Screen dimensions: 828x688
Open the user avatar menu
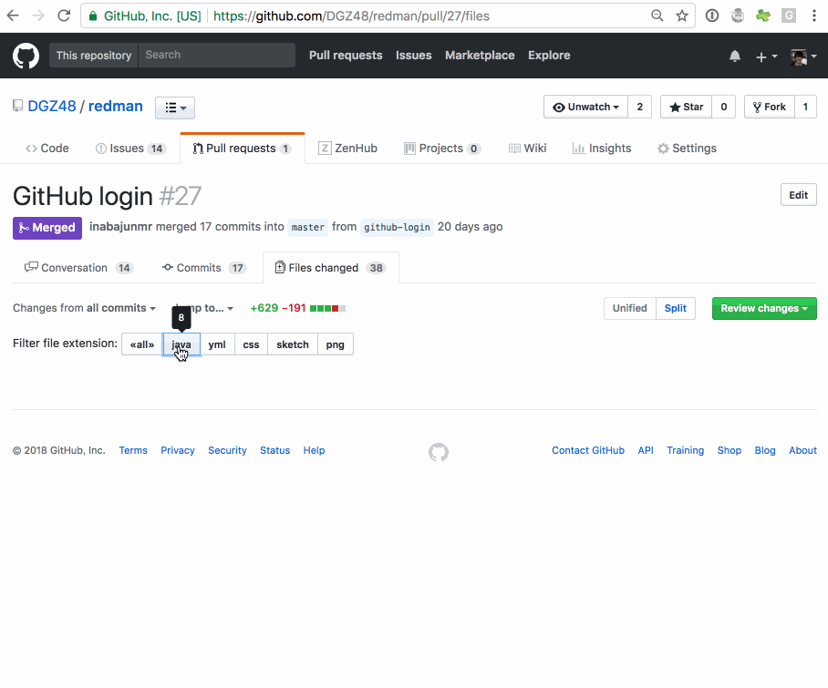[803, 56]
